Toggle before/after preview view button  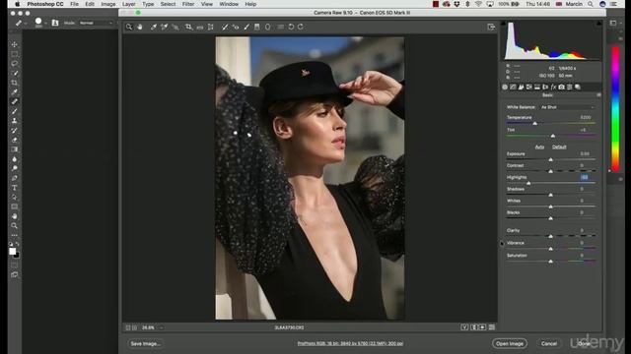click(x=464, y=327)
